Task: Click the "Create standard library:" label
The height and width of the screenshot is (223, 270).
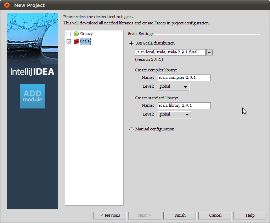Action: [x=157, y=98]
